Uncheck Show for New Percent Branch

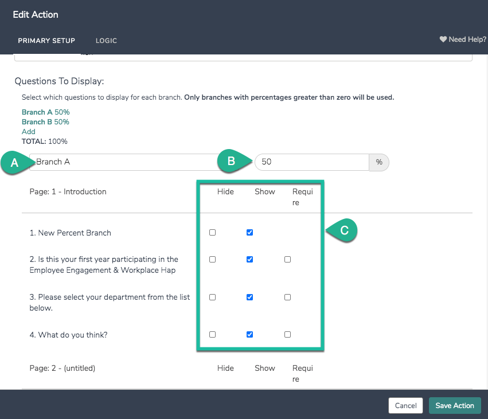pyautogui.click(x=249, y=232)
